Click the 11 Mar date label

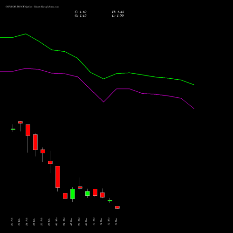pyautogui.click(x=102, y=222)
